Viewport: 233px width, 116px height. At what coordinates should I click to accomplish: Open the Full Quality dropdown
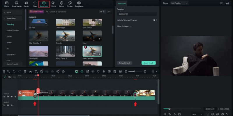[x=179, y=3]
